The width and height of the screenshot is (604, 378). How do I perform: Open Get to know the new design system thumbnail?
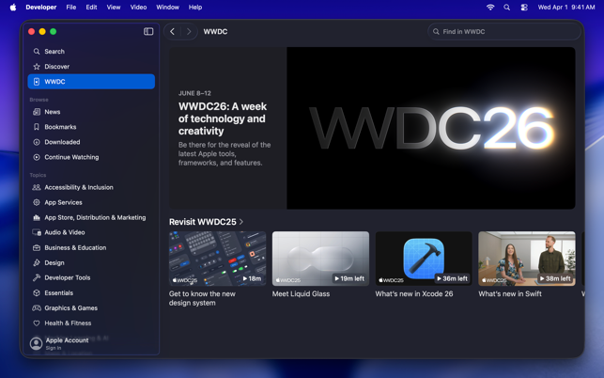[x=217, y=259]
